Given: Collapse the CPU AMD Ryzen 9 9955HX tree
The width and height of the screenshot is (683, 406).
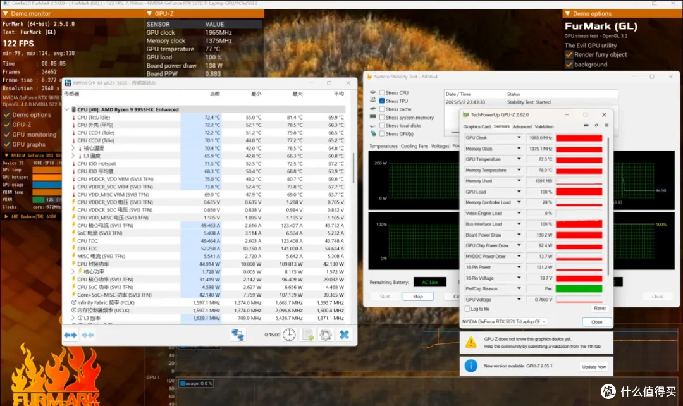Looking at the screenshot, I should pyautogui.click(x=66, y=109).
